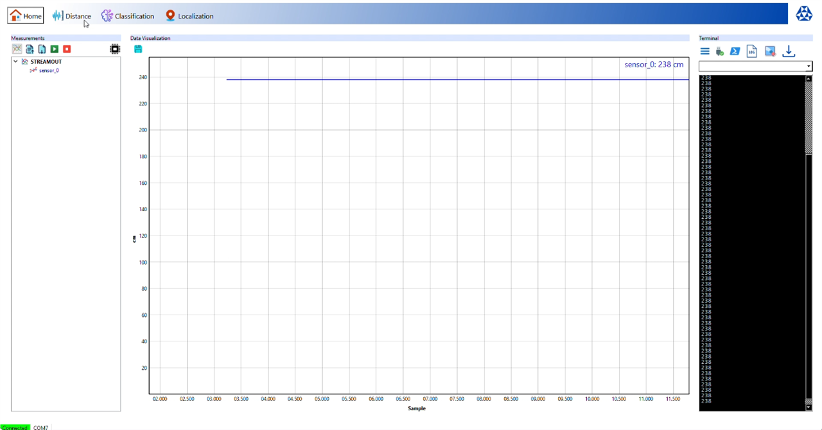Open the chip hardware icon

tap(115, 49)
